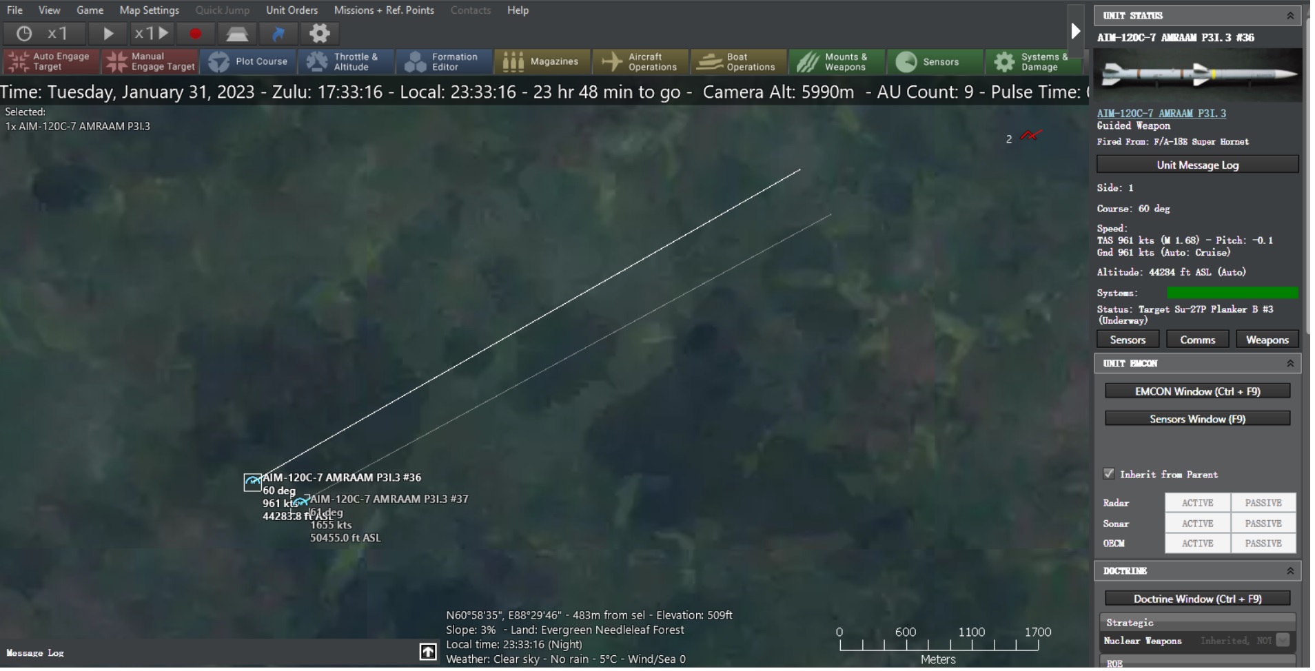Set Sonar to PASSIVE
Viewport: 1315px width, 671px height.
click(x=1262, y=524)
